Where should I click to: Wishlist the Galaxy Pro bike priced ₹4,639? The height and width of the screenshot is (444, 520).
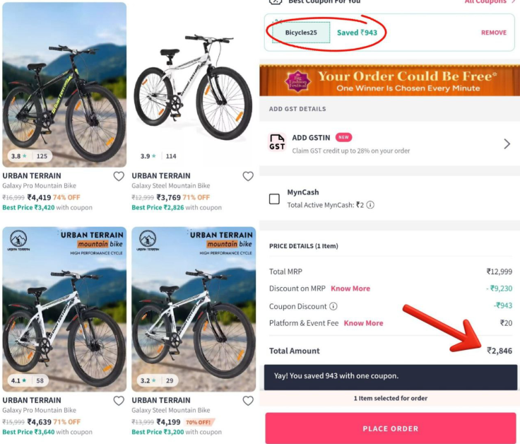tap(119, 401)
